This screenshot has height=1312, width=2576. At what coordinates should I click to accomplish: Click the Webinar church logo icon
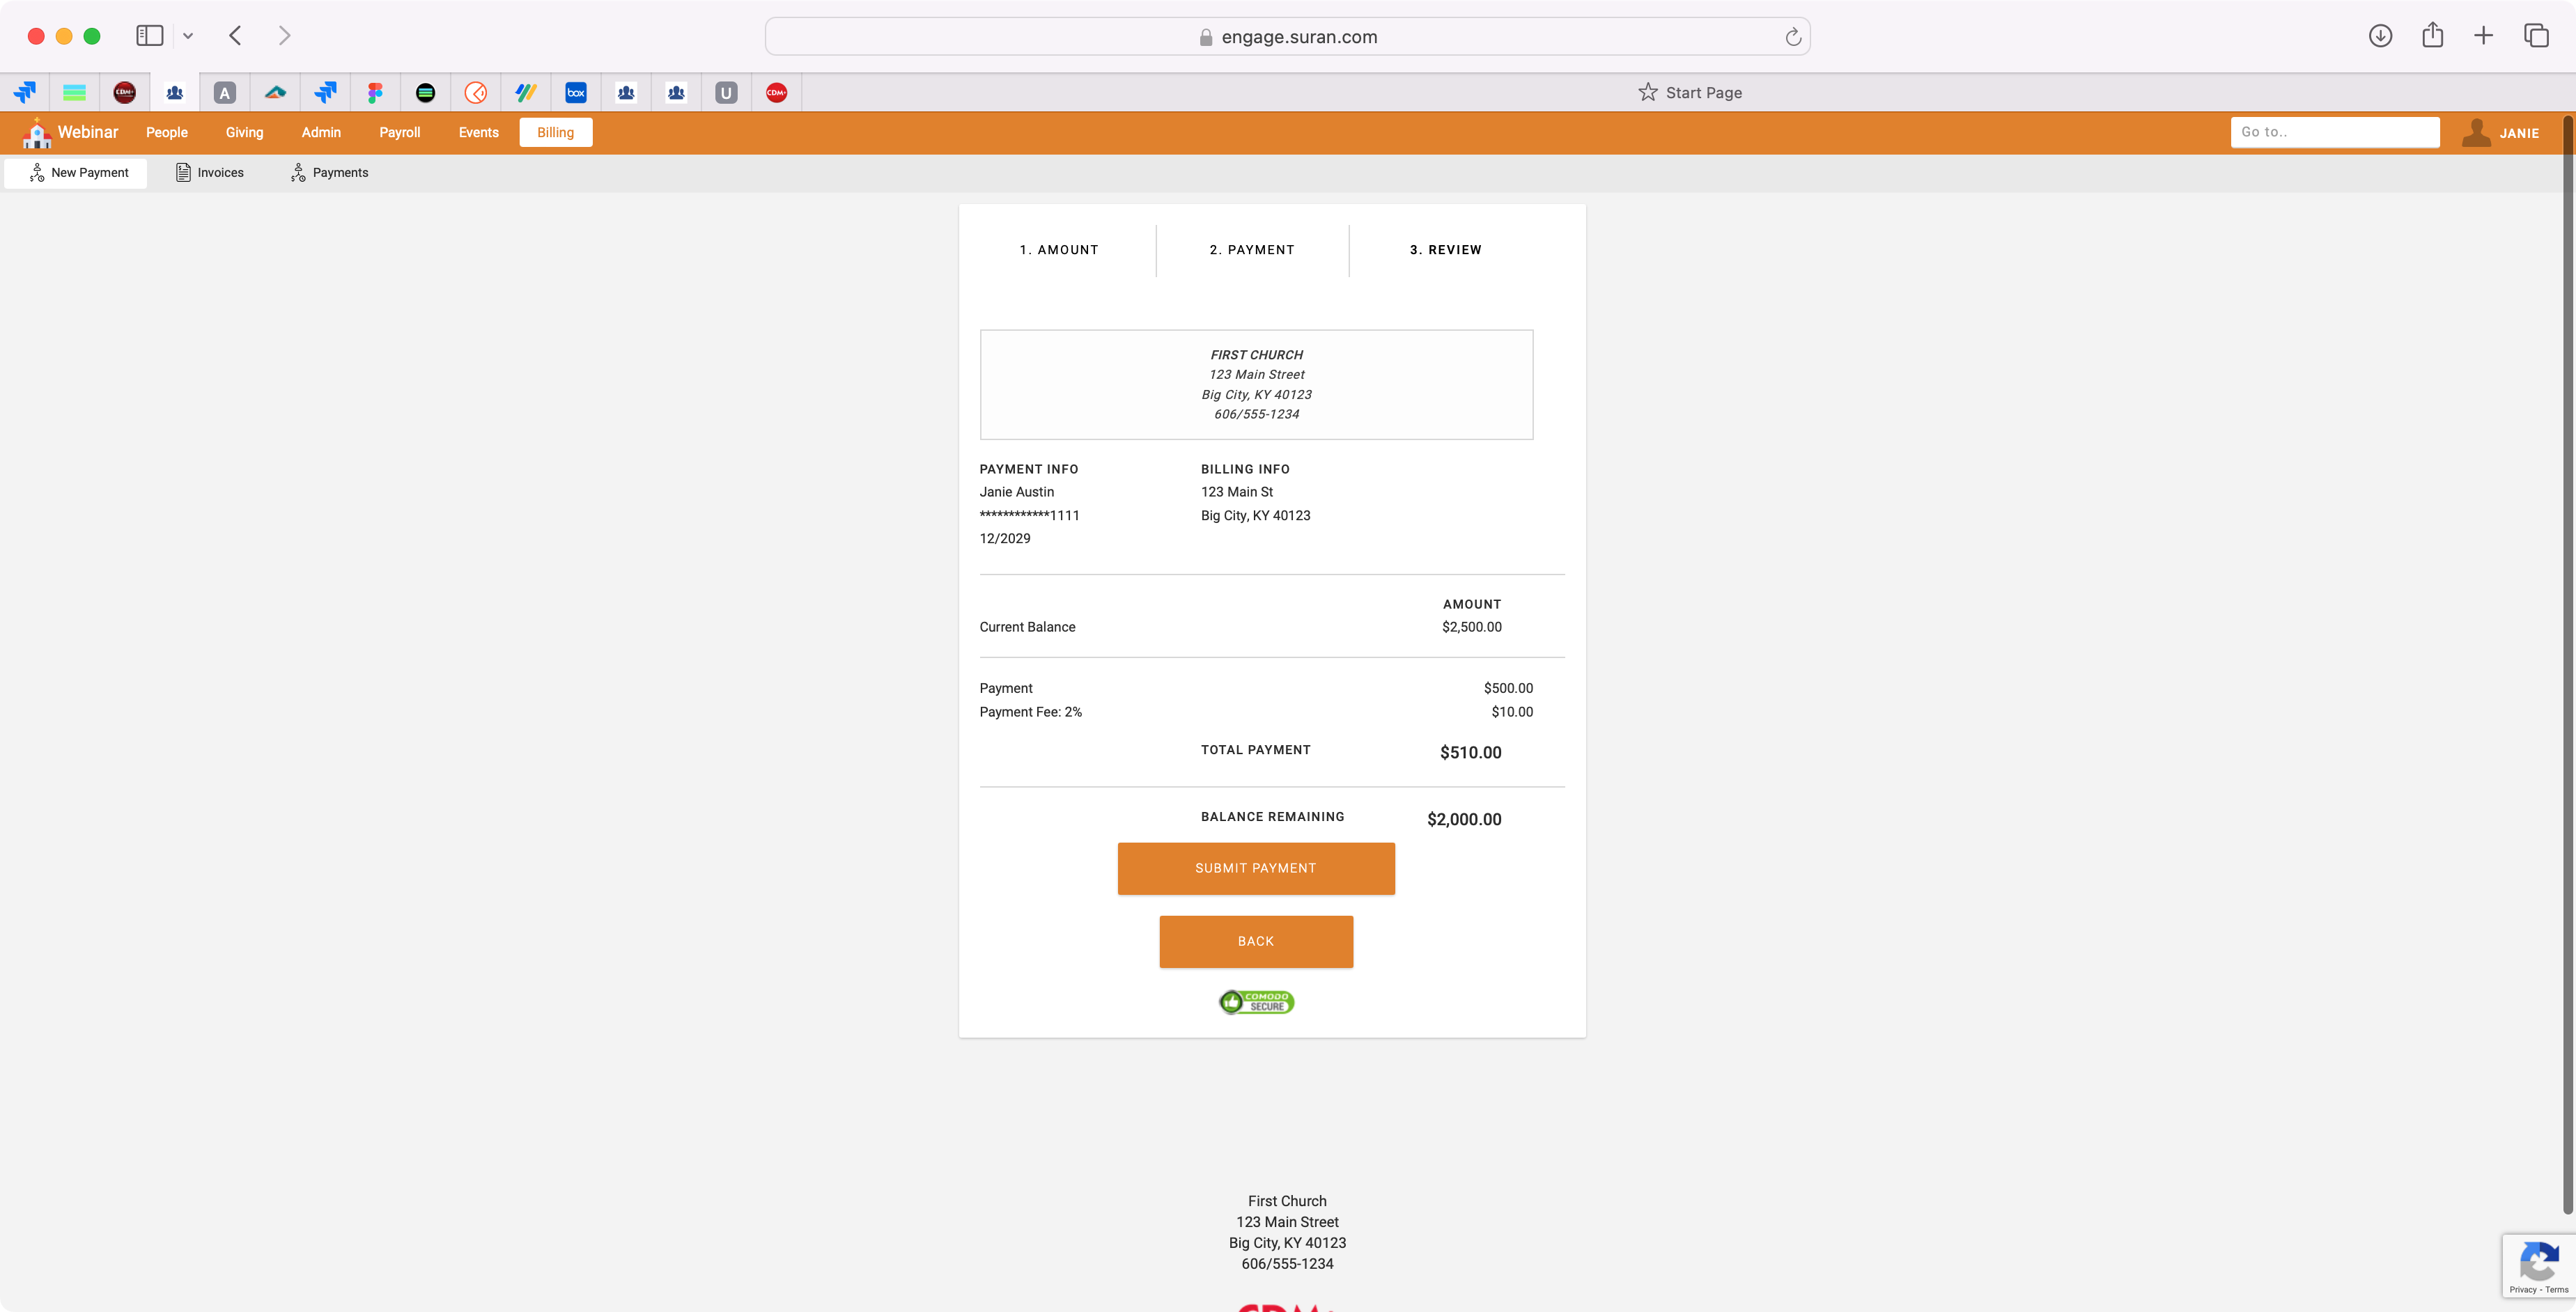(37, 133)
